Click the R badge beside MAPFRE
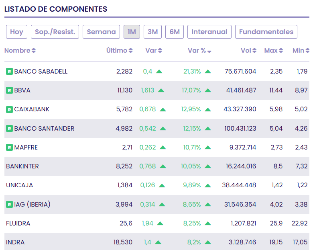The width and height of the screenshot is (313, 250). [9, 148]
